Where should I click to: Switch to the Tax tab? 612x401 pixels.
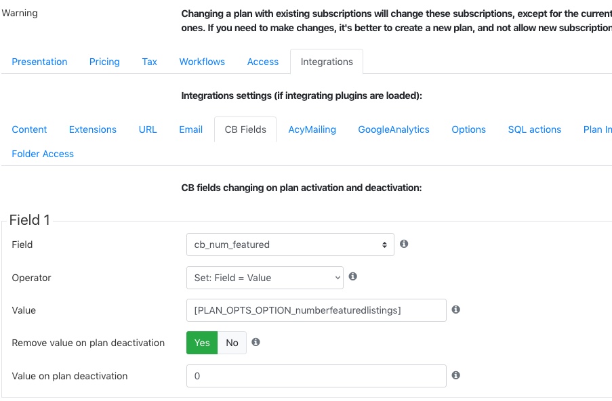(149, 62)
